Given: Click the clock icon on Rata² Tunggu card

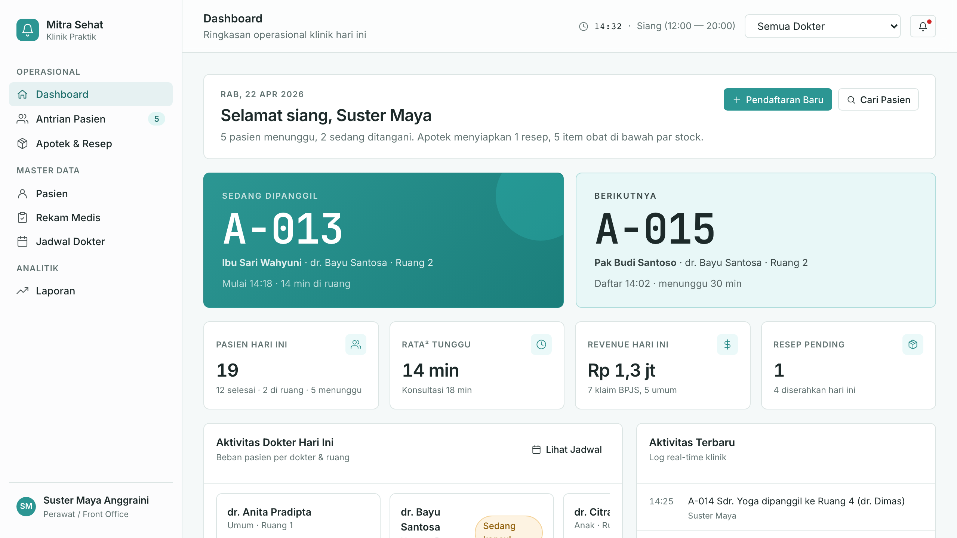Looking at the screenshot, I should pos(541,344).
